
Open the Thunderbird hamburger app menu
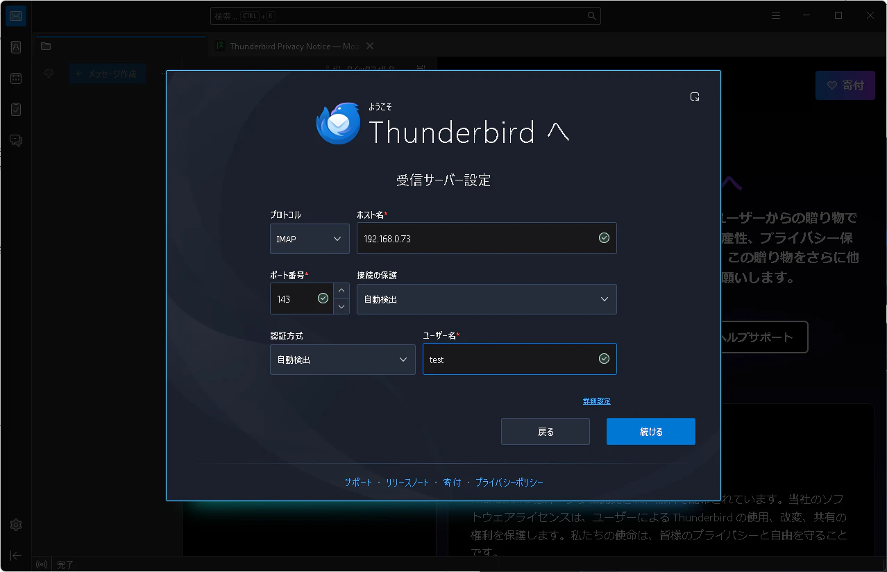(776, 15)
